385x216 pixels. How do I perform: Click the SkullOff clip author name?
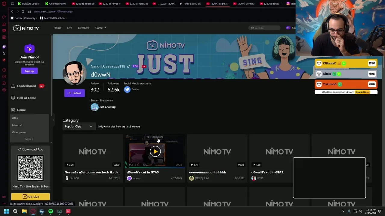(x=75, y=178)
